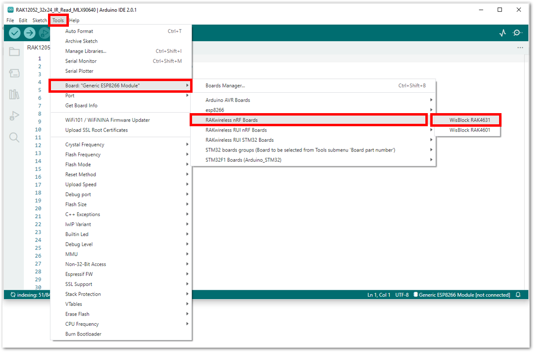534x352 pixels.
Task: Expand the CPU Frequency submenu
Action: pyautogui.click(x=121, y=324)
